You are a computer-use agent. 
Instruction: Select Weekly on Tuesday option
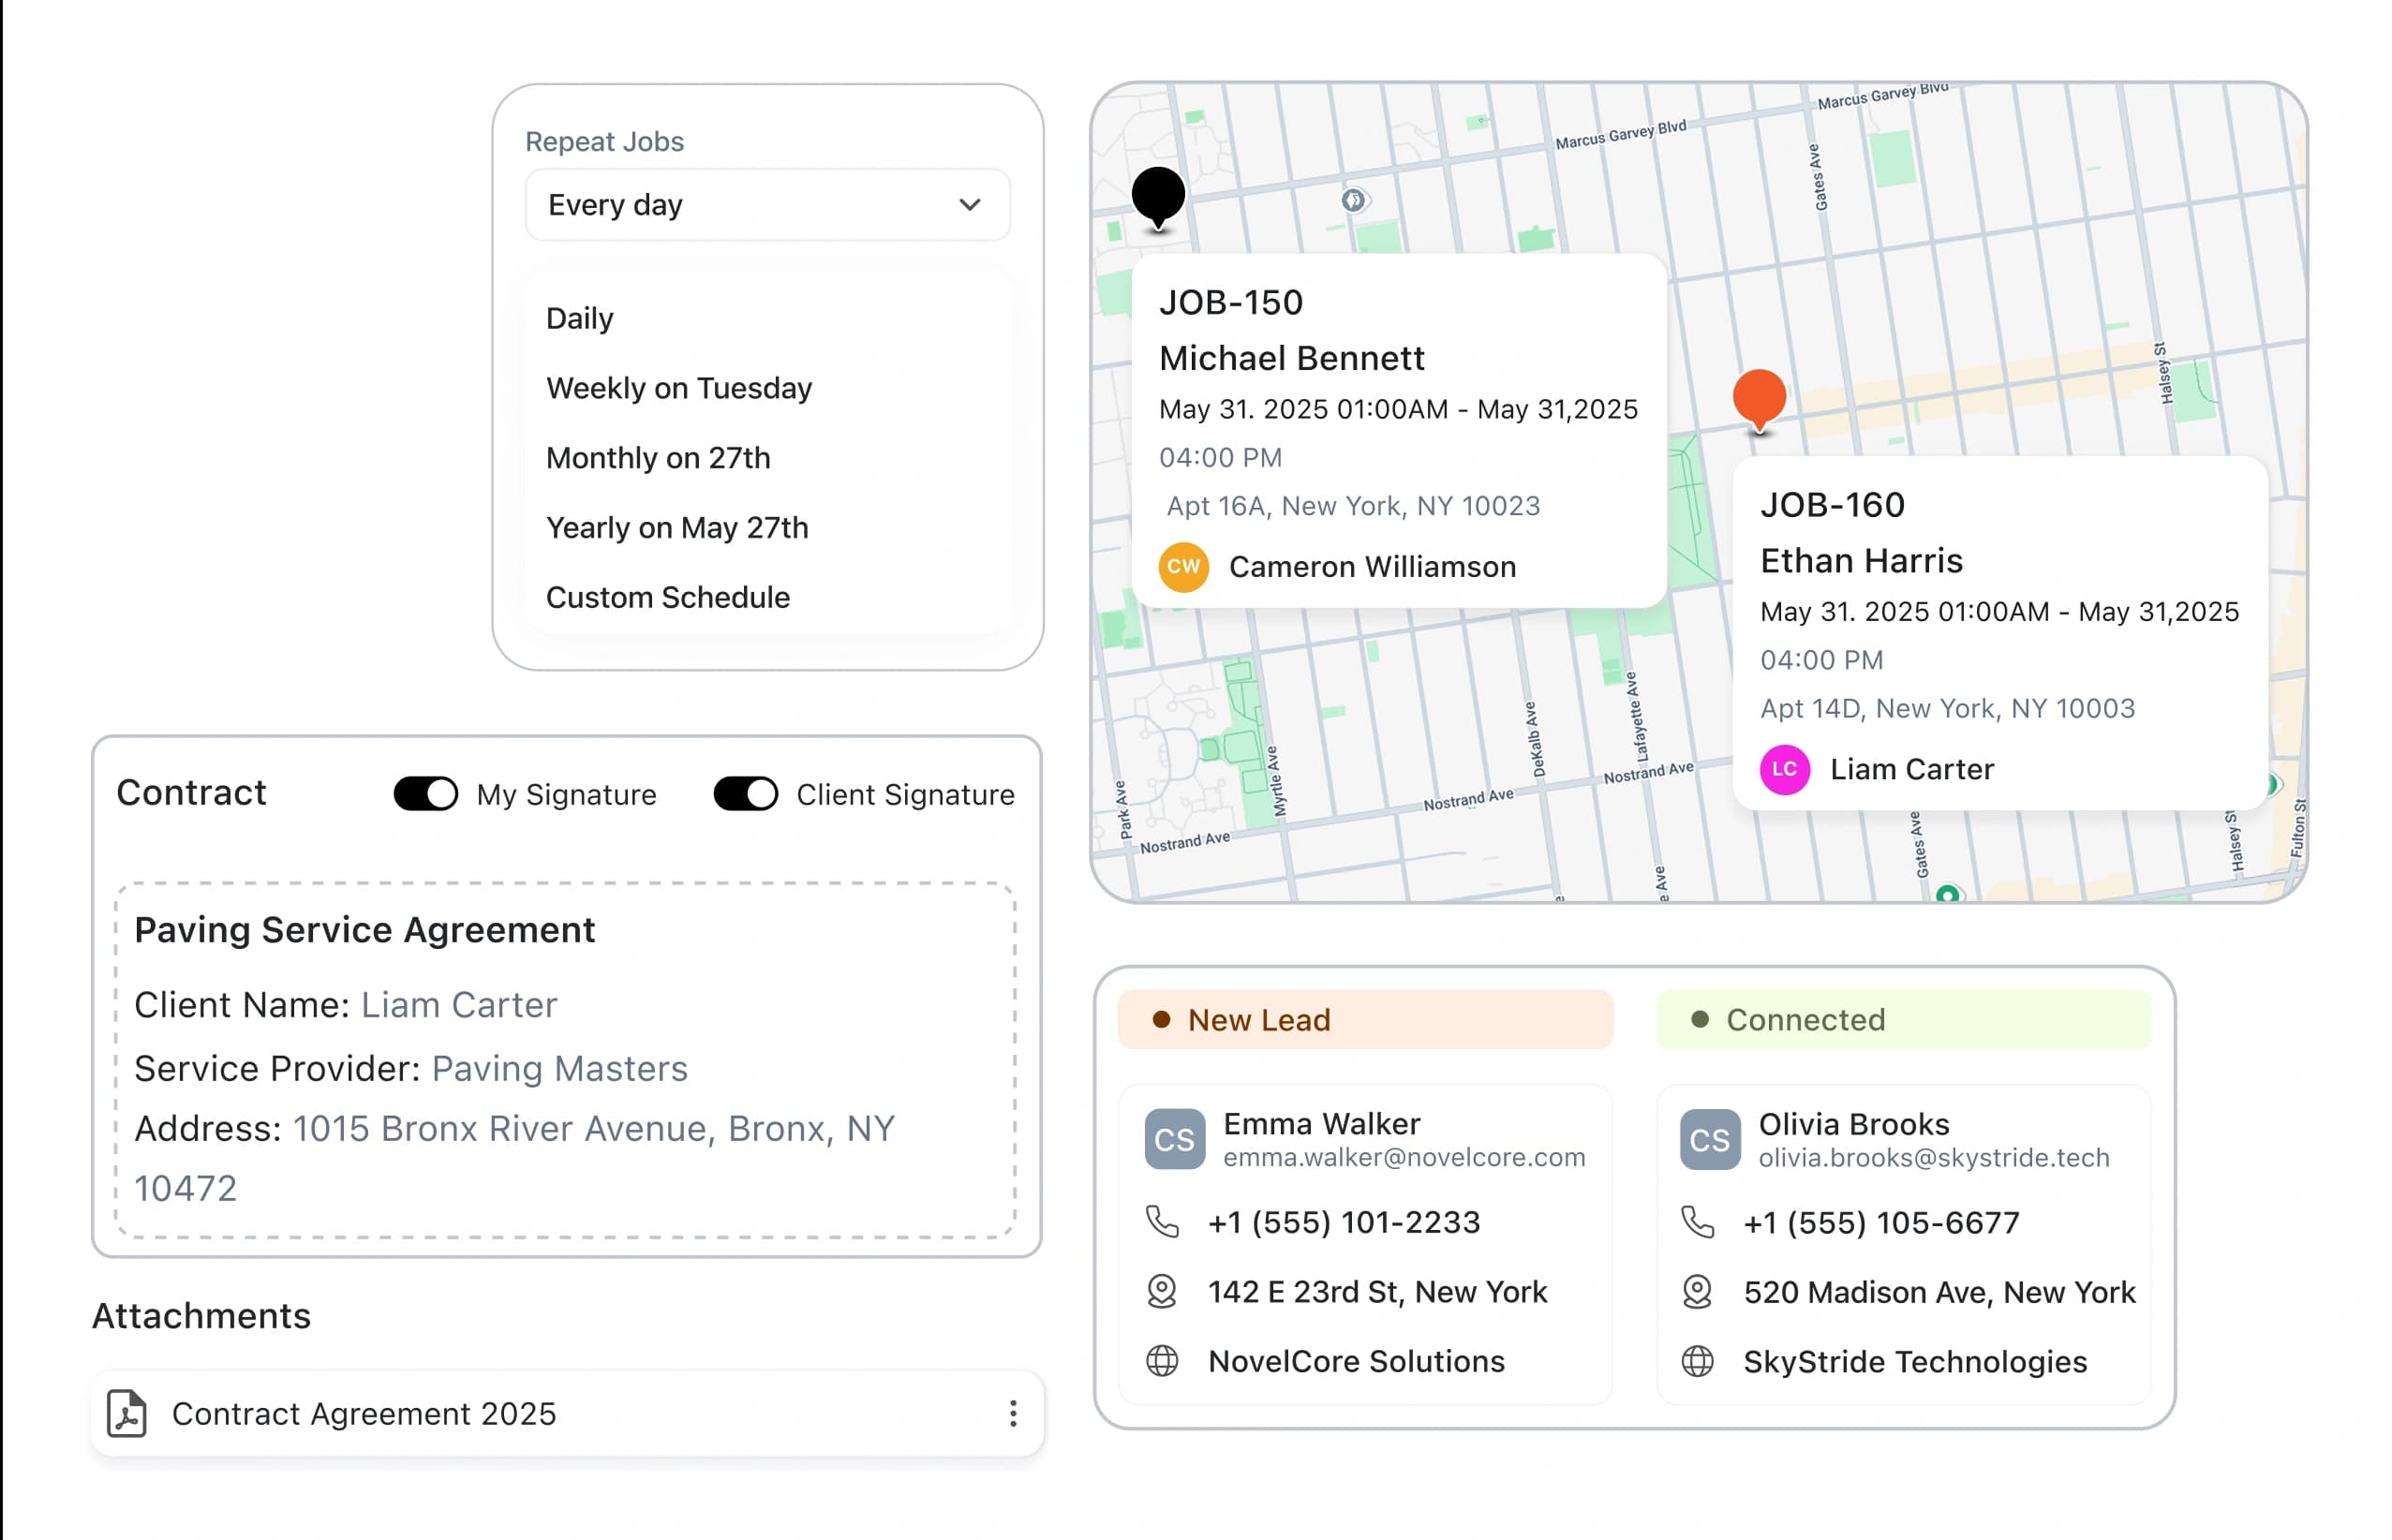pyautogui.click(x=679, y=388)
